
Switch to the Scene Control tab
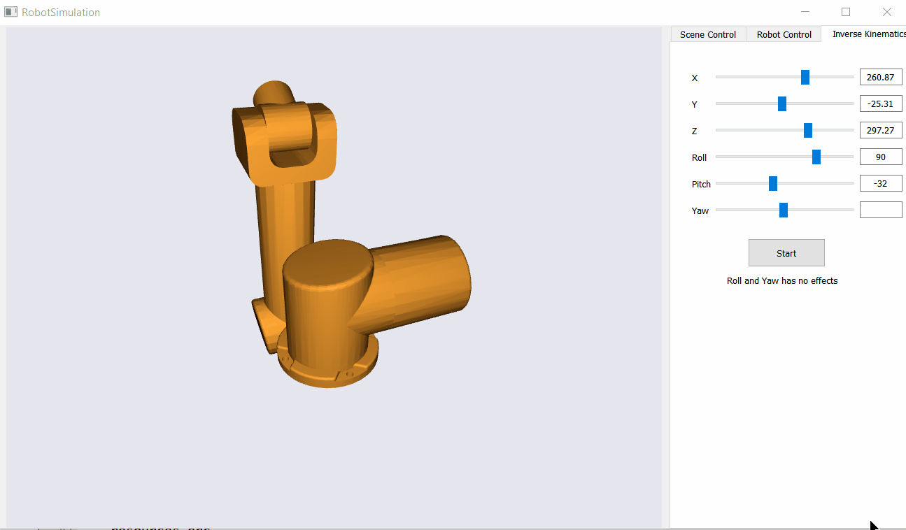click(x=708, y=34)
